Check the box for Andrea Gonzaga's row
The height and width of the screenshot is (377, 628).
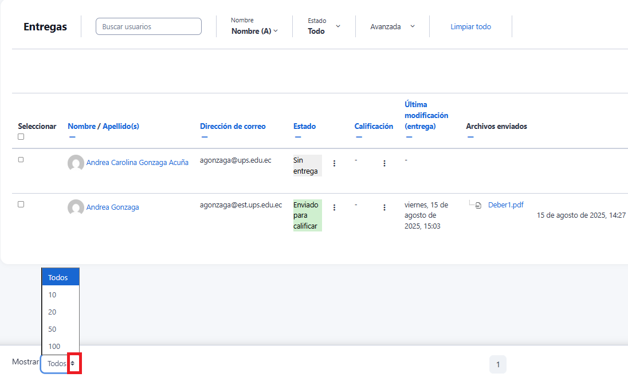point(21,204)
